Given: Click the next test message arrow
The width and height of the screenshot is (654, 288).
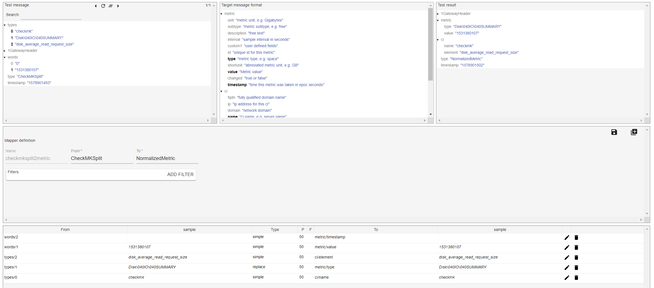Looking at the screenshot, I should tap(118, 6).
